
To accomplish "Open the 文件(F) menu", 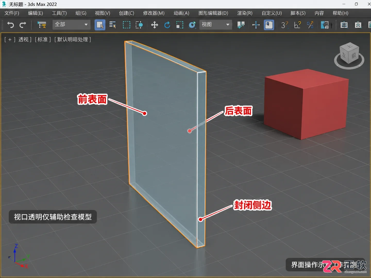I will [x=12, y=13].
